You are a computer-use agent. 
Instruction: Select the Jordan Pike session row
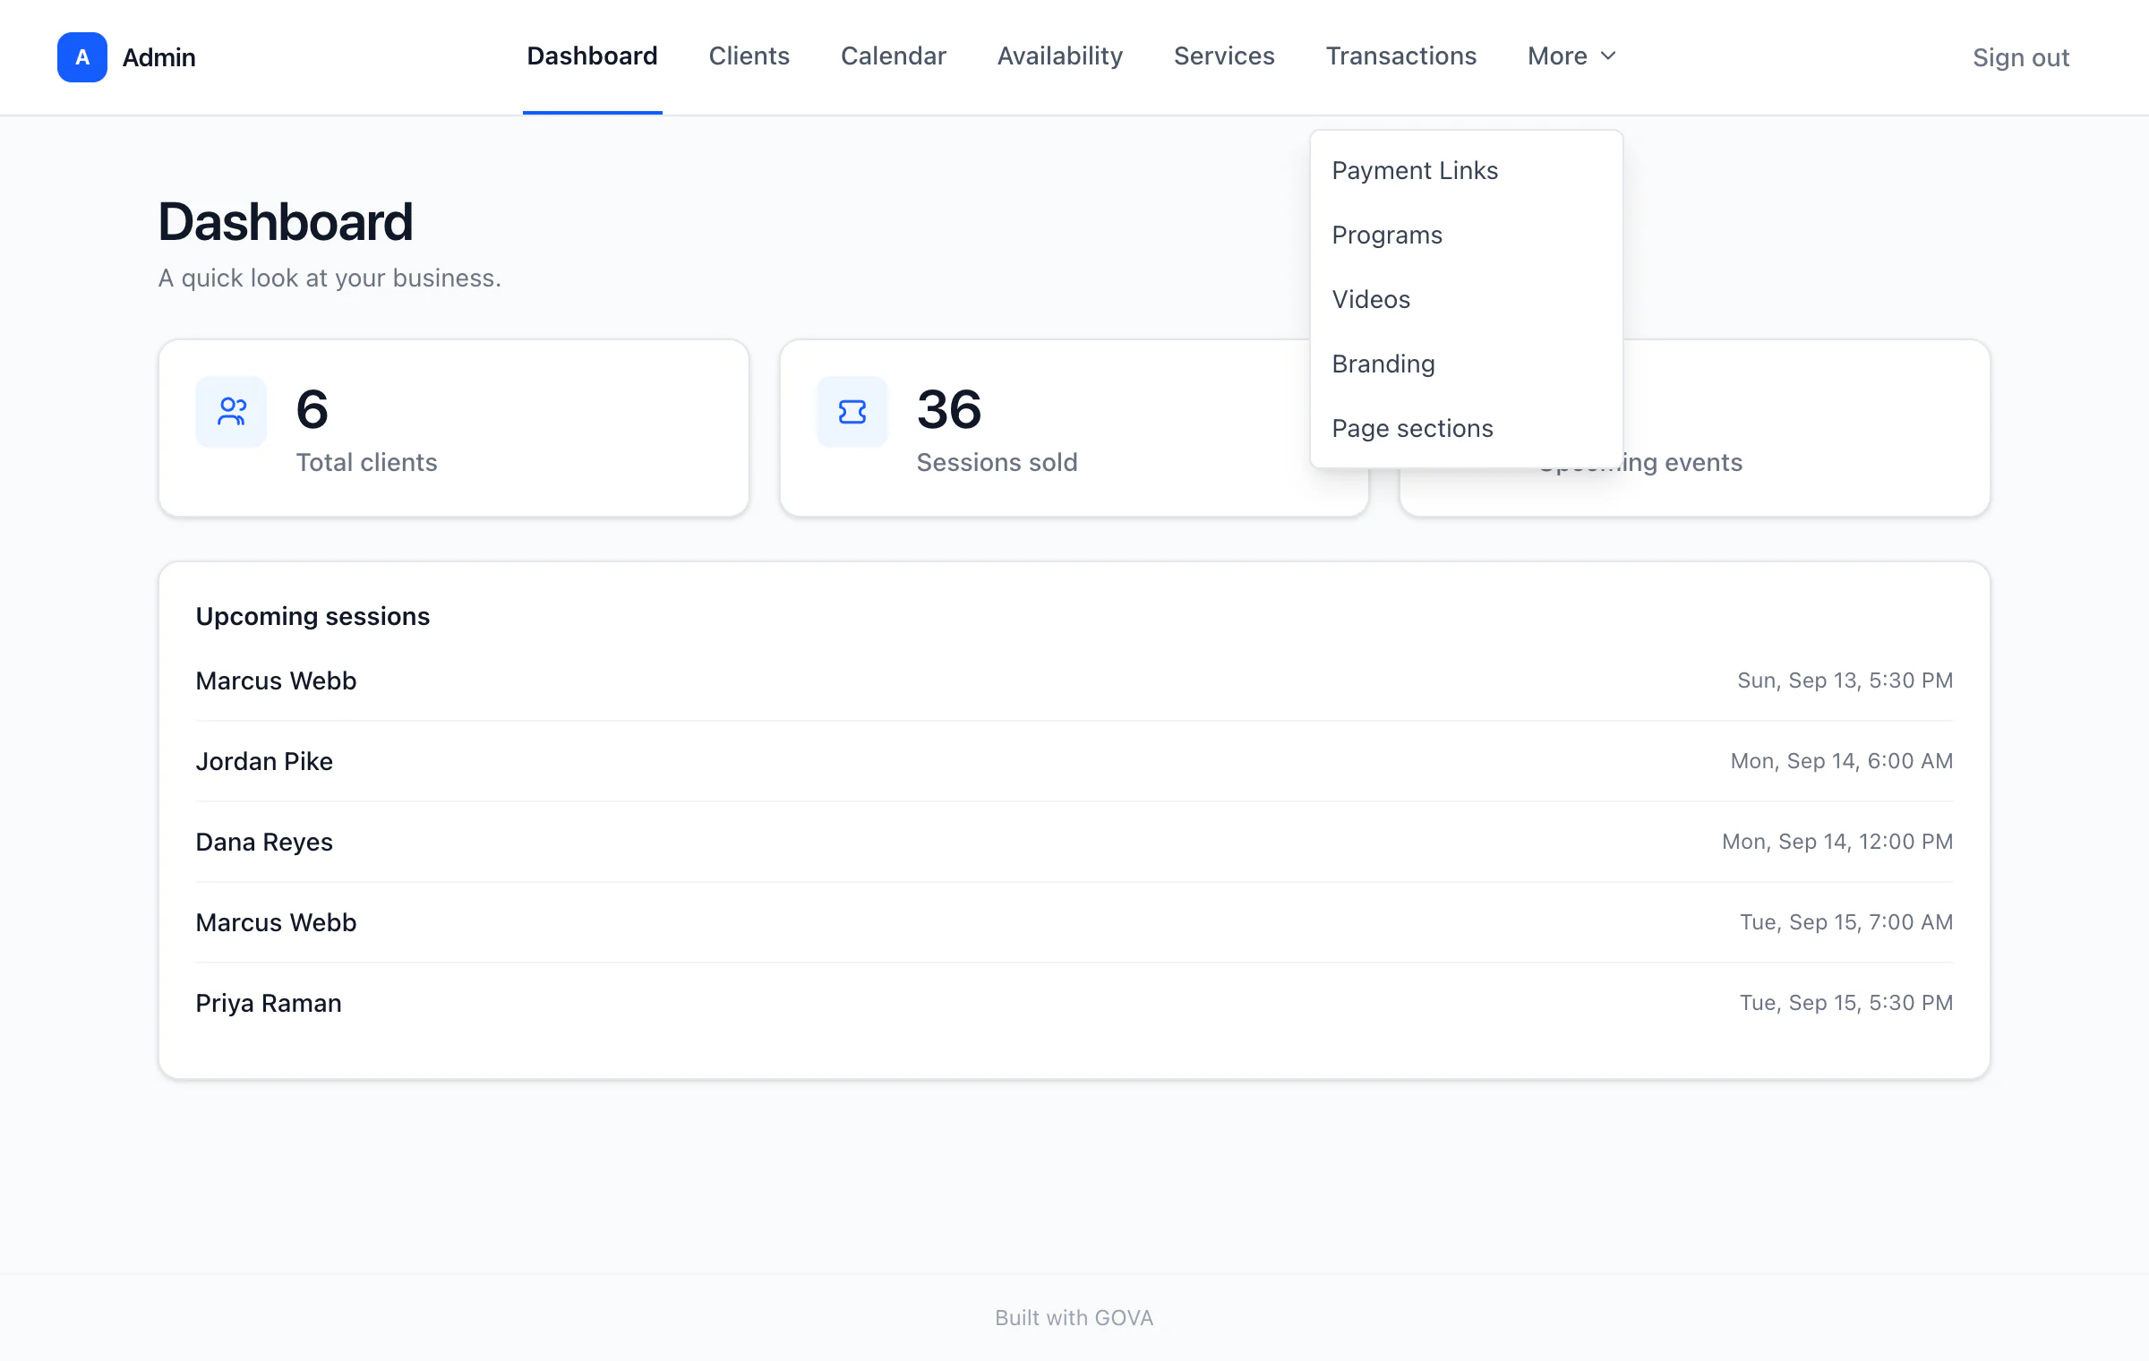point(1074,761)
